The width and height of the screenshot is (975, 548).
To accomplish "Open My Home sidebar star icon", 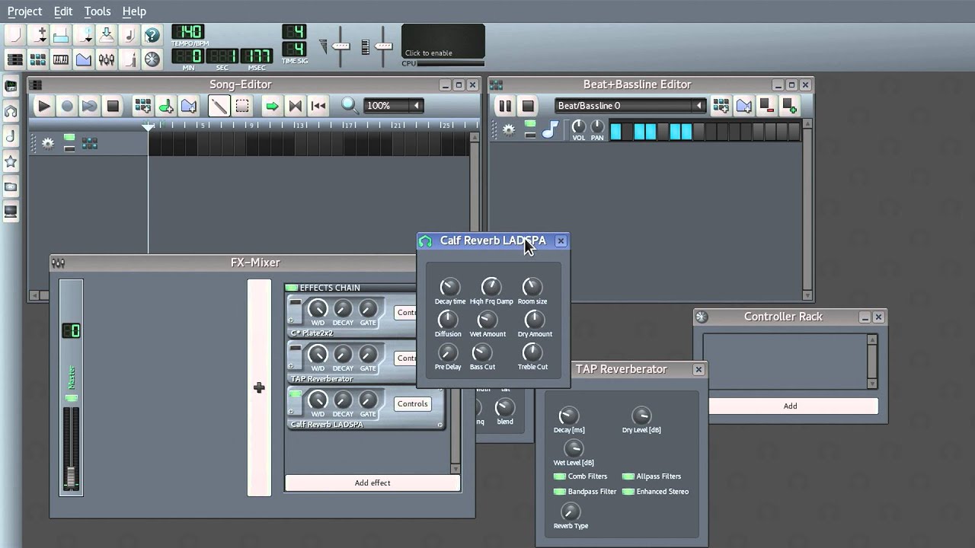I will (x=11, y=161).
